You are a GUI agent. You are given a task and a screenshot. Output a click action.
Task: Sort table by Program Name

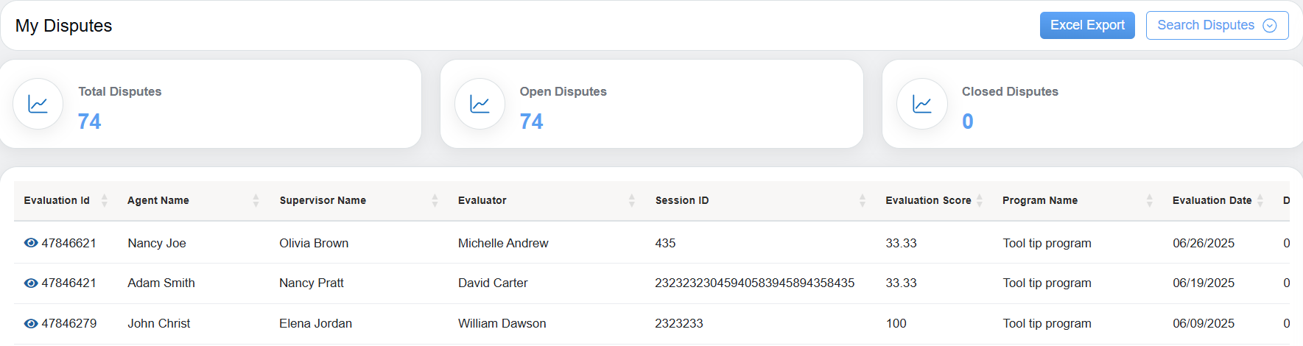pos(1149,200)
